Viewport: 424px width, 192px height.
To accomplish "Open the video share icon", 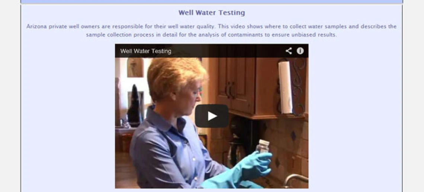I will (x=289, y=51).
